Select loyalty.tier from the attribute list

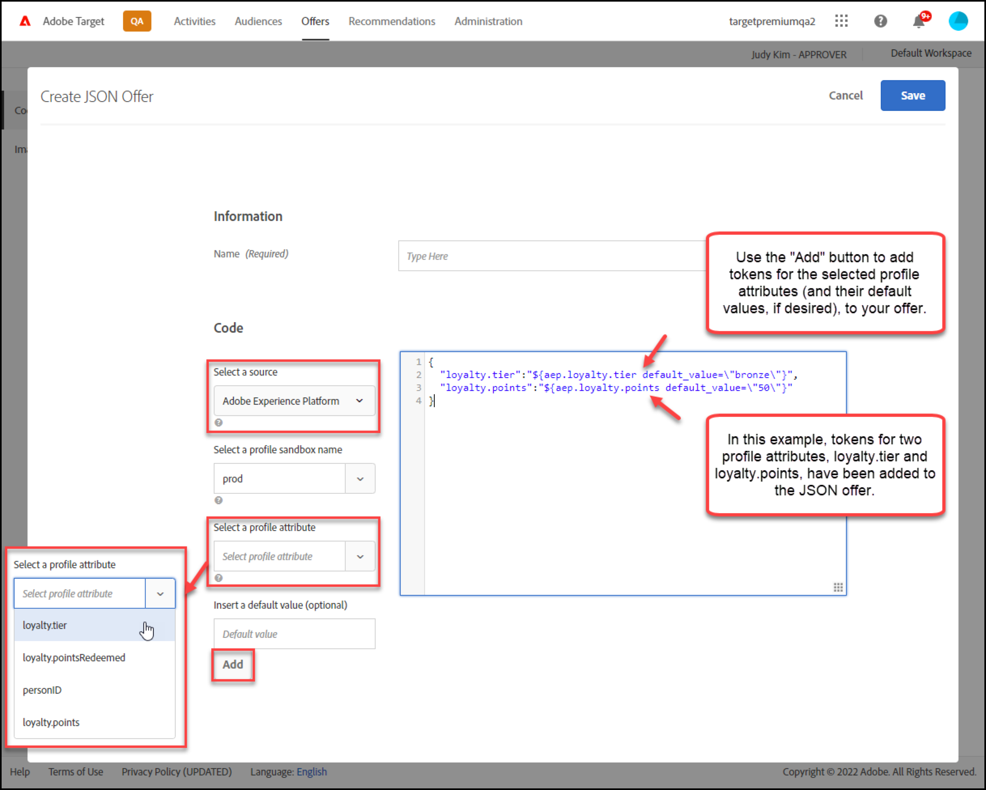click(x=45, y=625)
